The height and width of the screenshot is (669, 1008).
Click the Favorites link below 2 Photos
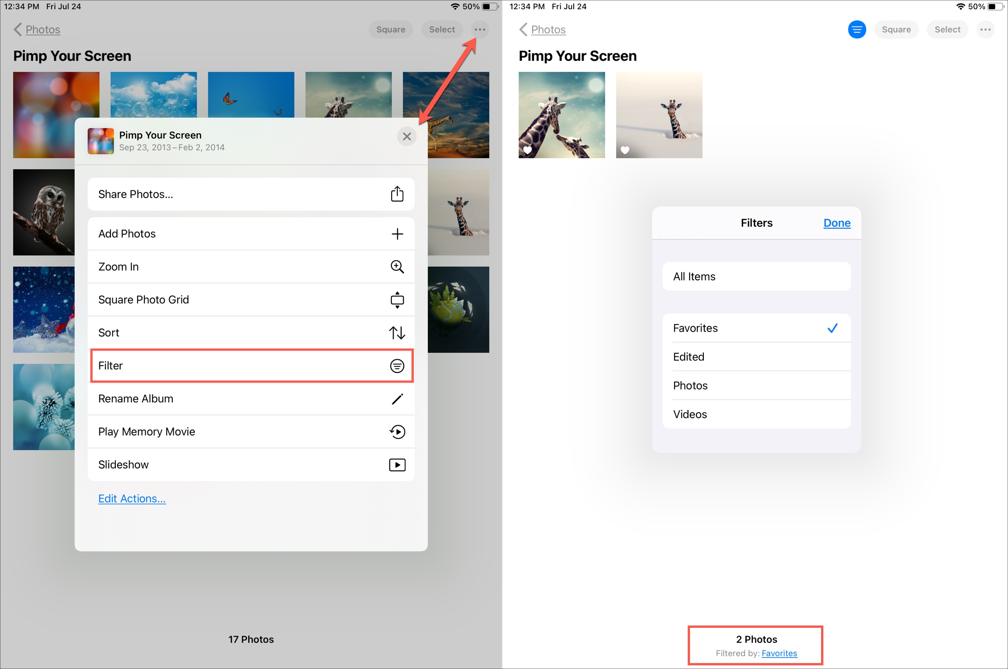tap(779, 653)
